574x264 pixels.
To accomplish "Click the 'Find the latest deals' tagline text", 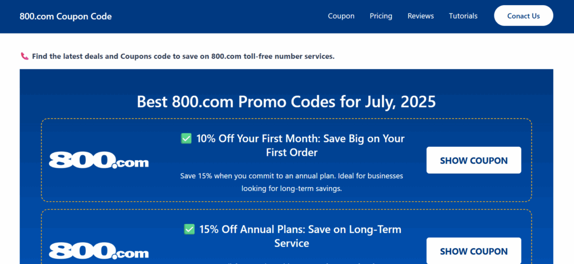I will click(183, 57).
